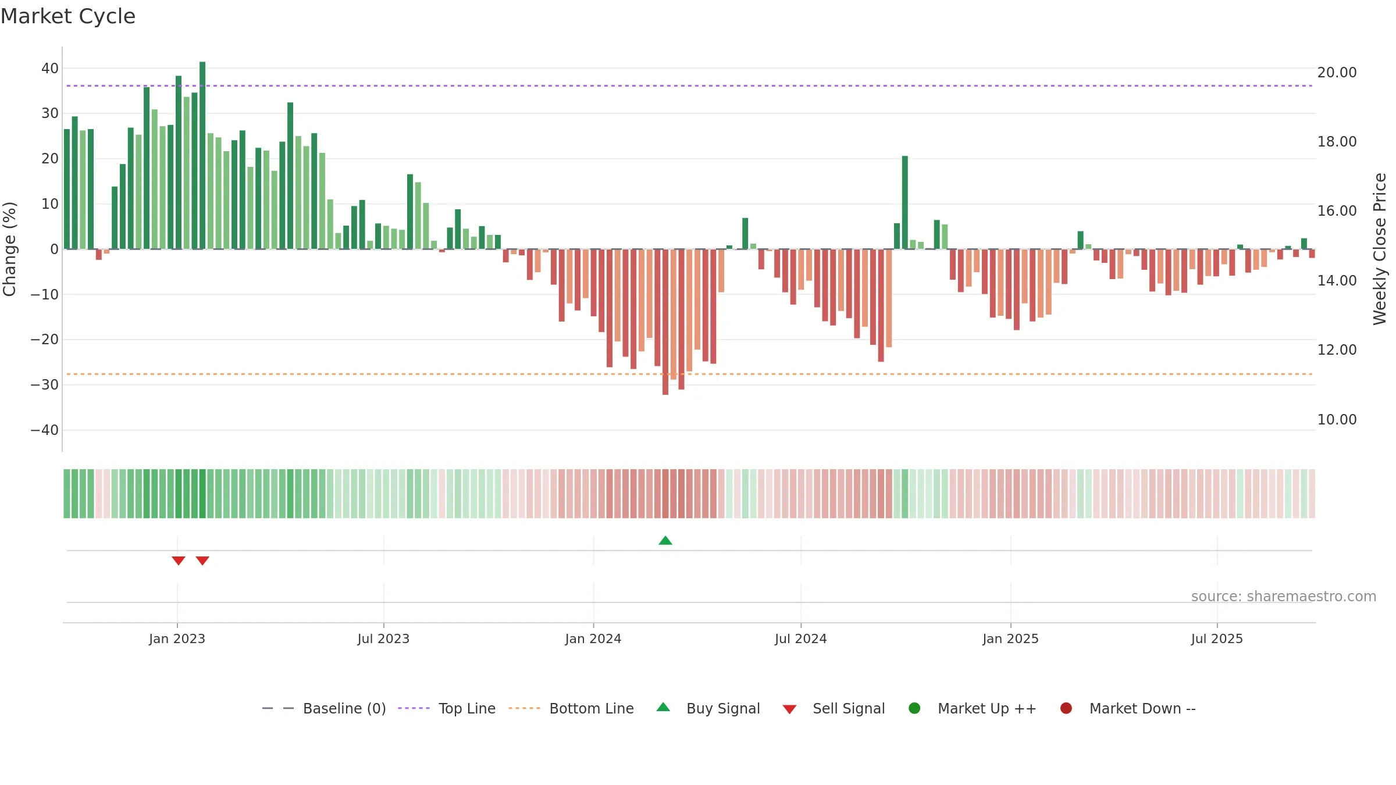Screen dimensions: 1396x785
Task: Click the purple dotted Top Line on the chart
Action: point(689,86)
